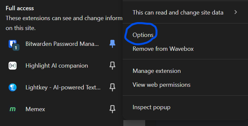Pin the Highlight AI companion extension
The height and width of the screenshot is (126, 248).
[x=112, y=66]
